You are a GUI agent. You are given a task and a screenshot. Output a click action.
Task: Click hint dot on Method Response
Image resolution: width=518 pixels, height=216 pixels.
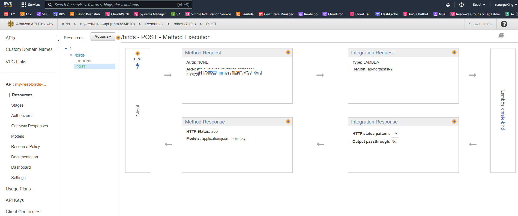tap(288, 121)
